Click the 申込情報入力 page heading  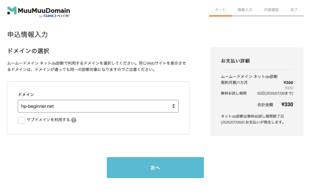tap(27, 34)
